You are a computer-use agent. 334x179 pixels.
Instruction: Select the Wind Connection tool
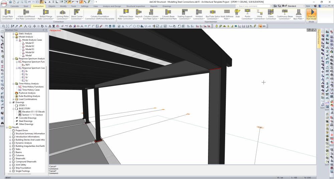(259, 12)
